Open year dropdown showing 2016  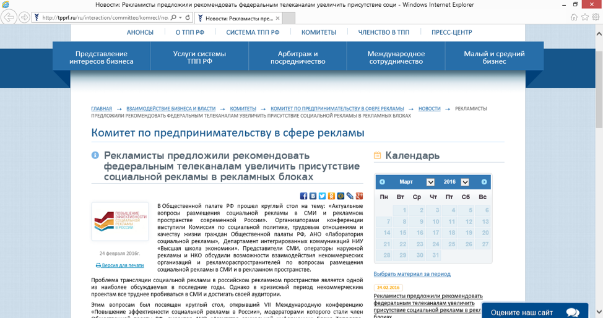465,183
